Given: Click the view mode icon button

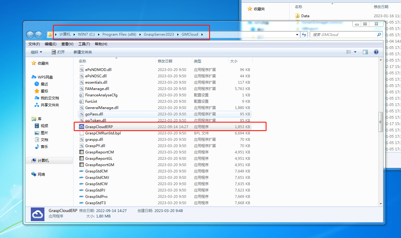Looking at the screenshot, I should [x=349, y=52].
